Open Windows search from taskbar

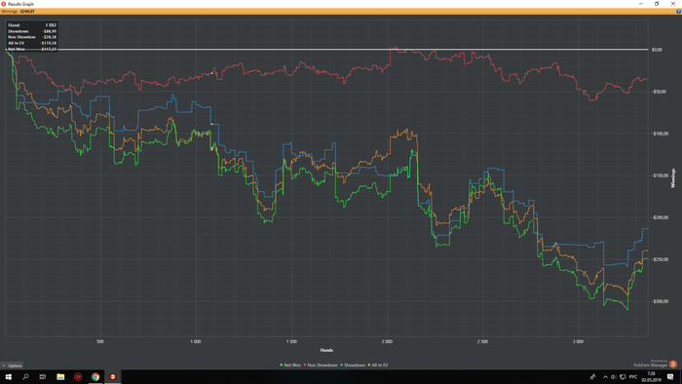[25, 376]
